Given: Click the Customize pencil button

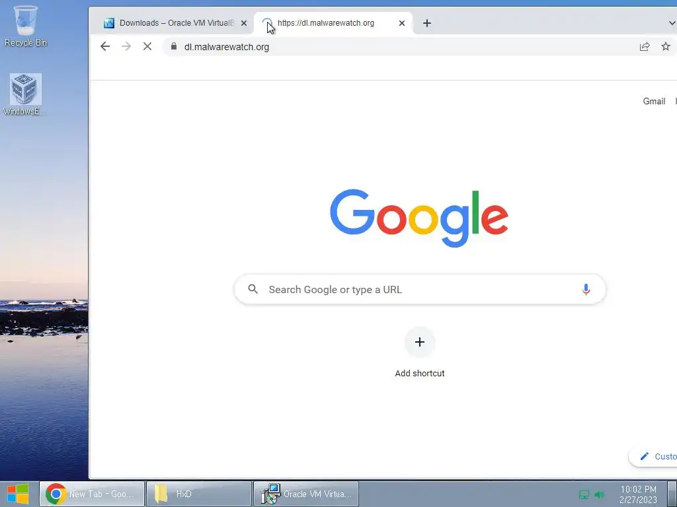Looking at the screenshot, I should [x=654, y=457].
